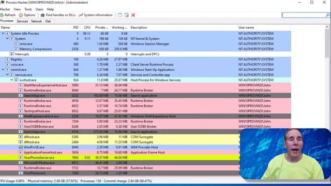
Task: Click the process list vertical scrollbar thumb
Action: tap(327, 43)
